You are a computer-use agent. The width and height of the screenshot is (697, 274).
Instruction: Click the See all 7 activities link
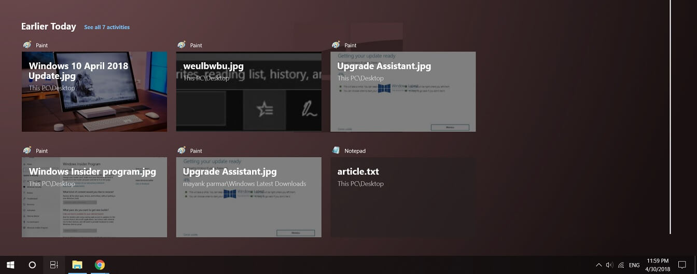coord(107,27)
